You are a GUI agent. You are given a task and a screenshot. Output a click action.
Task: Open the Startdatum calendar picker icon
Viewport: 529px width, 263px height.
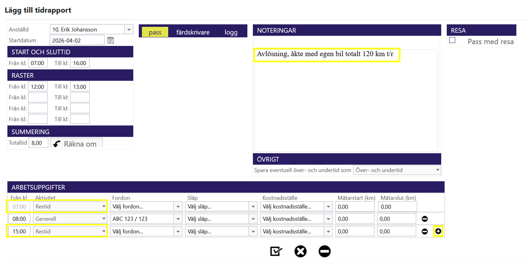coord(111,40)
